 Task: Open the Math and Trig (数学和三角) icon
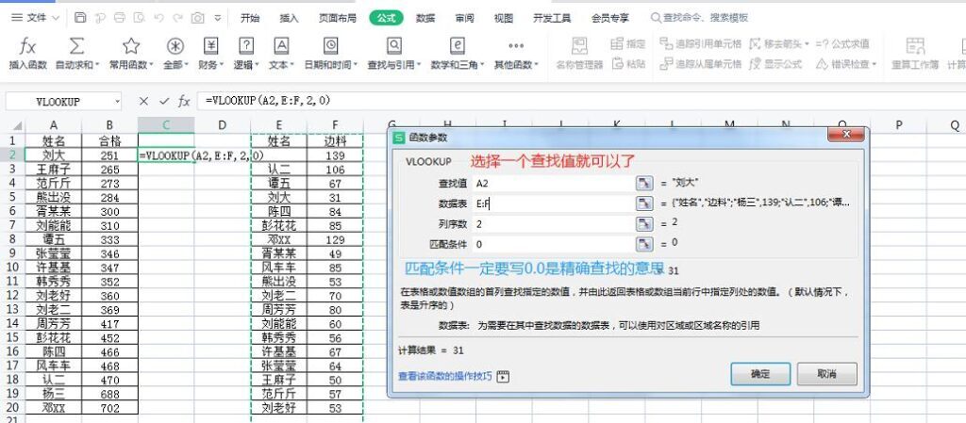click(x=457, y=46)
